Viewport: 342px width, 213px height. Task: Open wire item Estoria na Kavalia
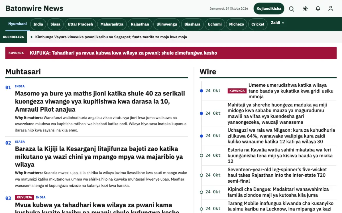[x=280, y=155]
